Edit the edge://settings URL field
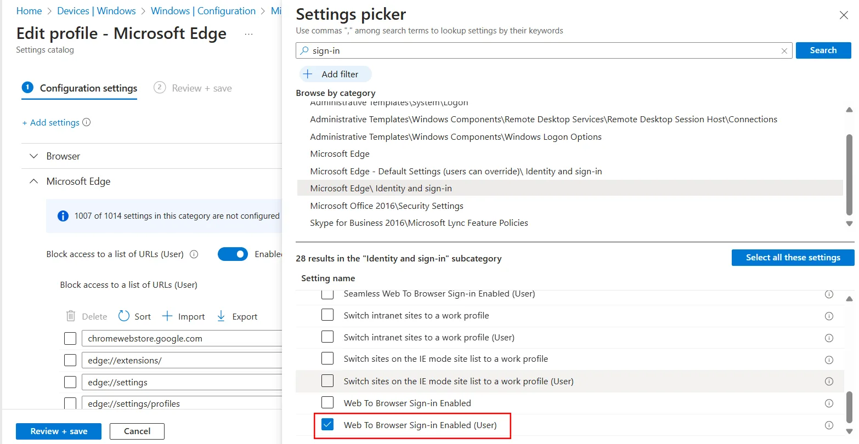The width and height of the screenshot is (859, 444). coord(182,382)
